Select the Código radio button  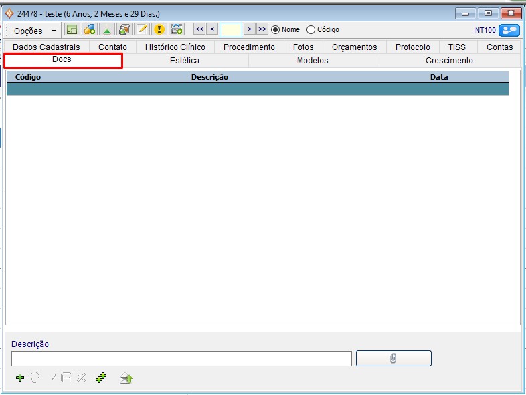coord(311,30)
